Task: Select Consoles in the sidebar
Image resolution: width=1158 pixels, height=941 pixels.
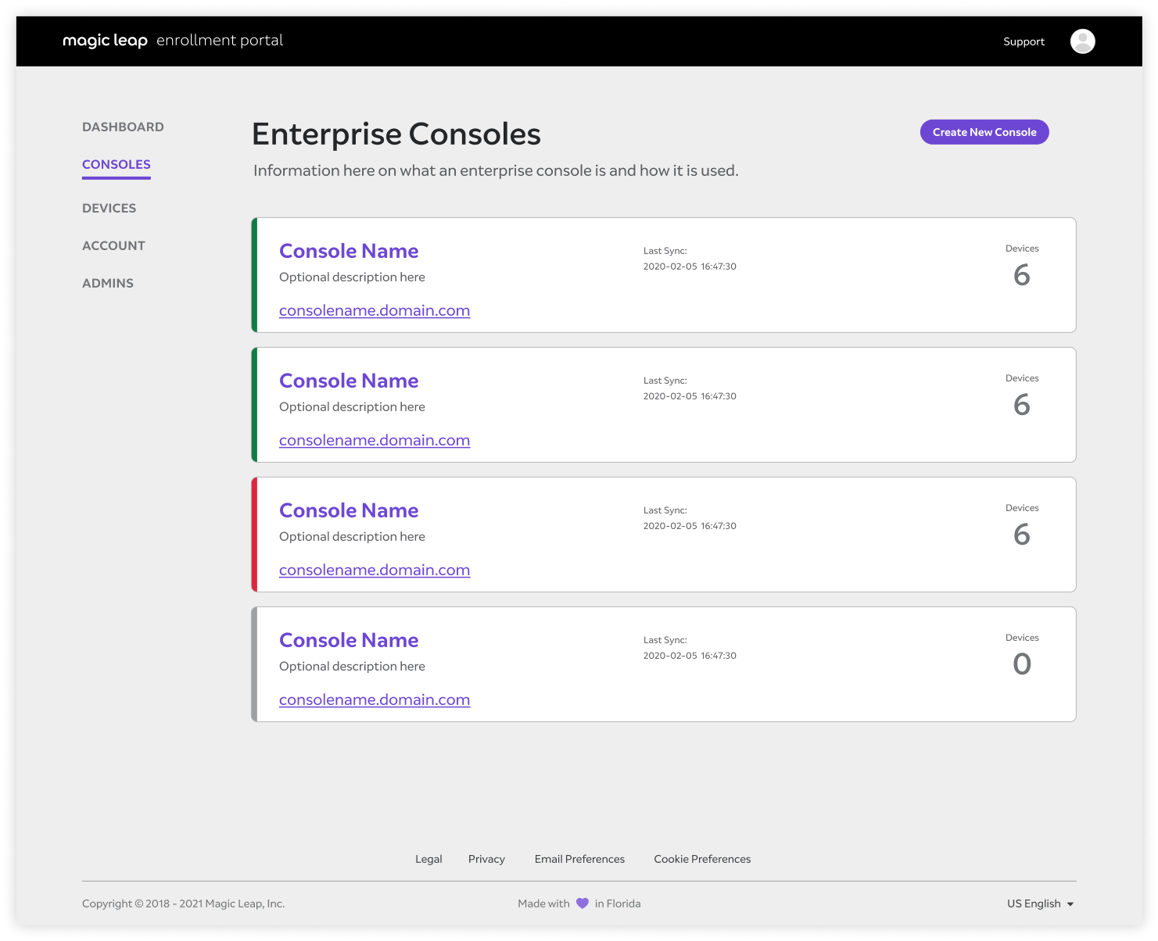Action: tap(117, 164)
